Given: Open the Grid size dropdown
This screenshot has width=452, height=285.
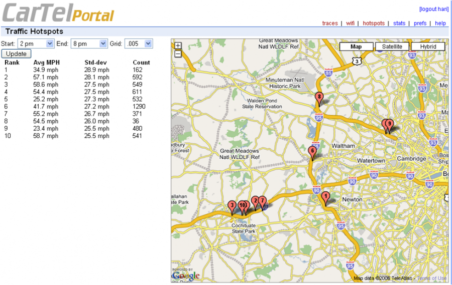Looking at the screenshot, I should tap(139, 44).
